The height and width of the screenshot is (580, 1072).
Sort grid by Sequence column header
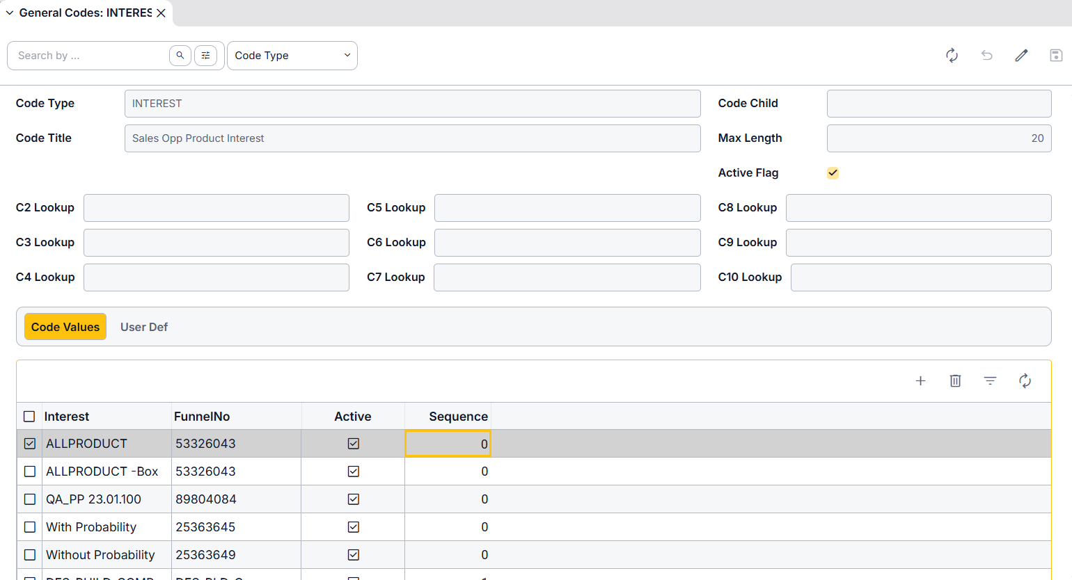(x=458, y=417)
